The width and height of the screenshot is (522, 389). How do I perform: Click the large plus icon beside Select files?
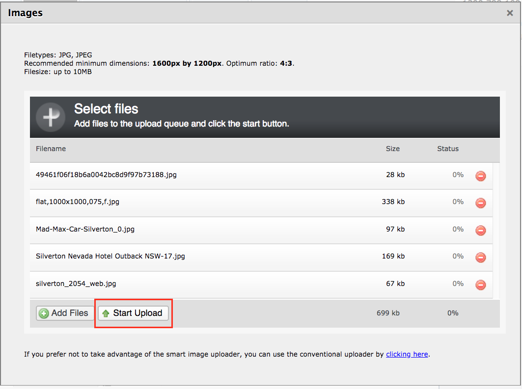coord(51,117)
